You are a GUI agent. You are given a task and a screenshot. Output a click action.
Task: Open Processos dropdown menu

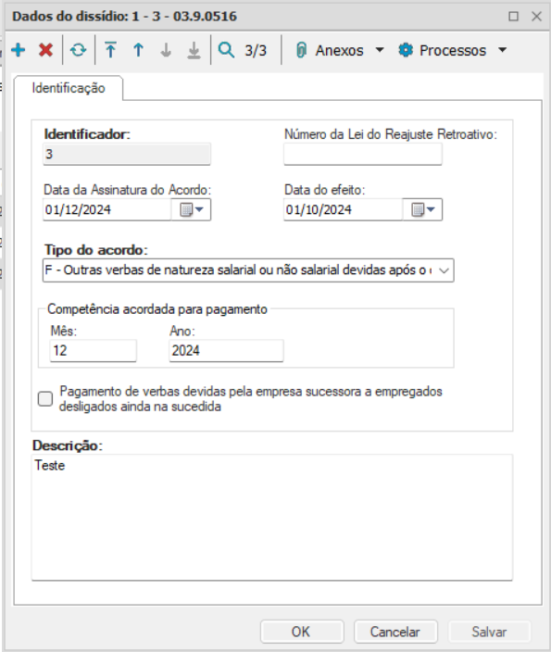[x=453, y=50]
